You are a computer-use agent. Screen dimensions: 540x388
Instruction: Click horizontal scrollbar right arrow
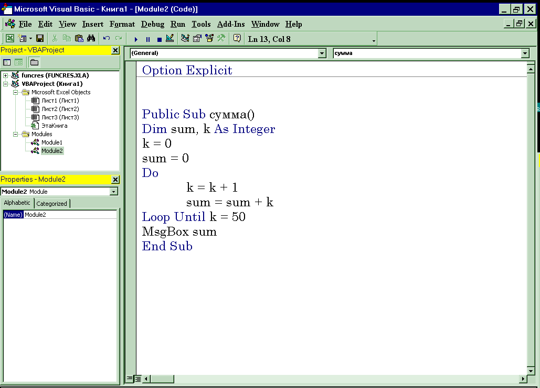tap(523, 379)
